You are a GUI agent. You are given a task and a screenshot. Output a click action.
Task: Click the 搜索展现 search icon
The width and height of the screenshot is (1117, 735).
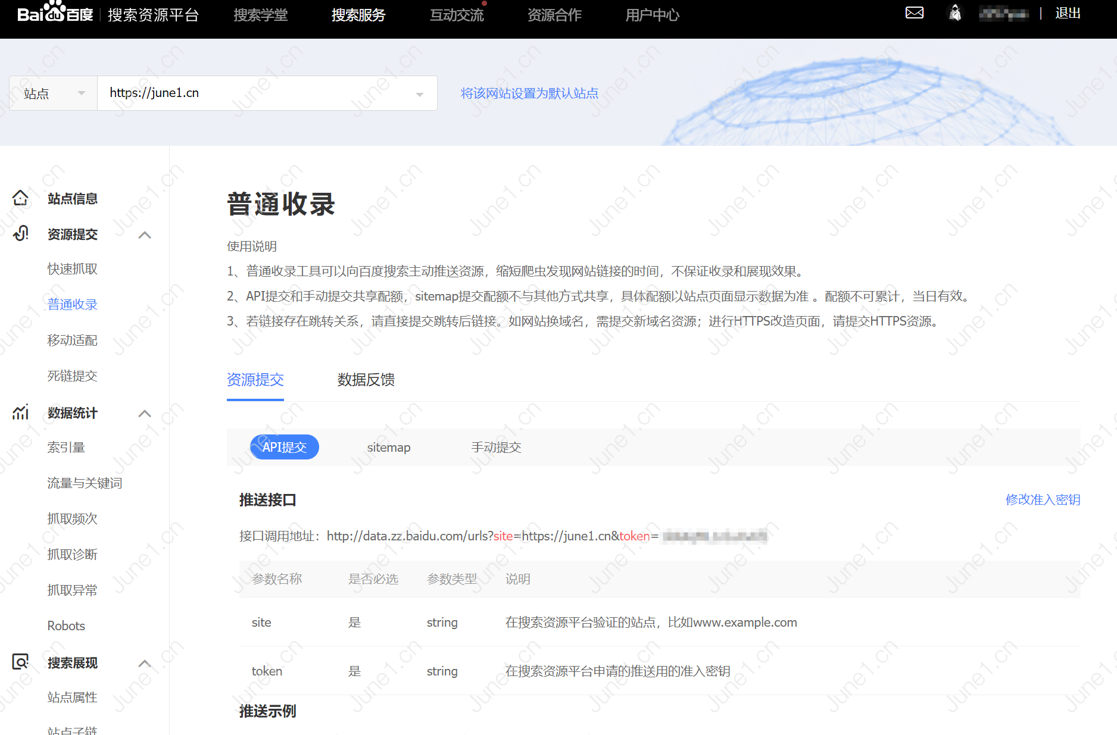tap(21, 662)
